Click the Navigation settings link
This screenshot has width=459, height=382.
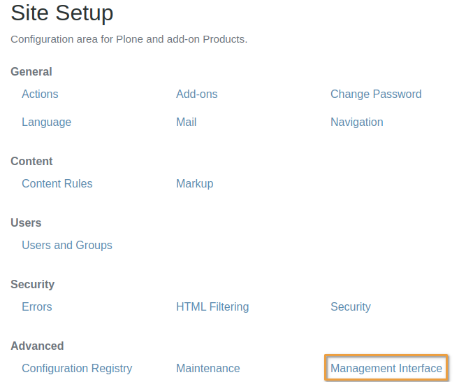tap(356, 122)
